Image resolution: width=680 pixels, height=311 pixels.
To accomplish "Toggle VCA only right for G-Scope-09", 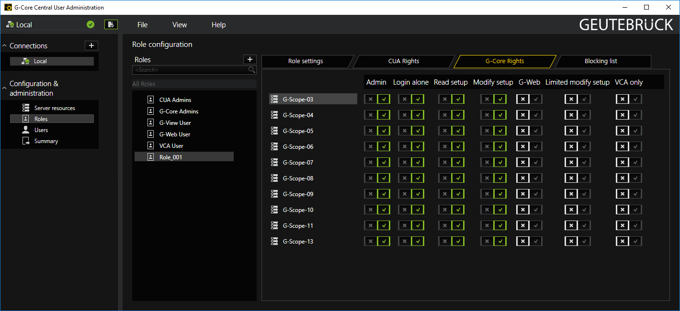I will click(629, 194).
